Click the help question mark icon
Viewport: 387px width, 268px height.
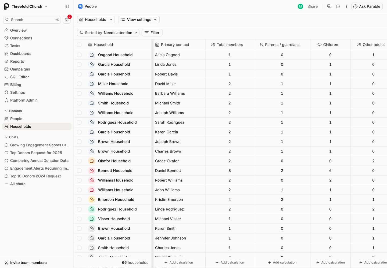(x=338, y=6)
